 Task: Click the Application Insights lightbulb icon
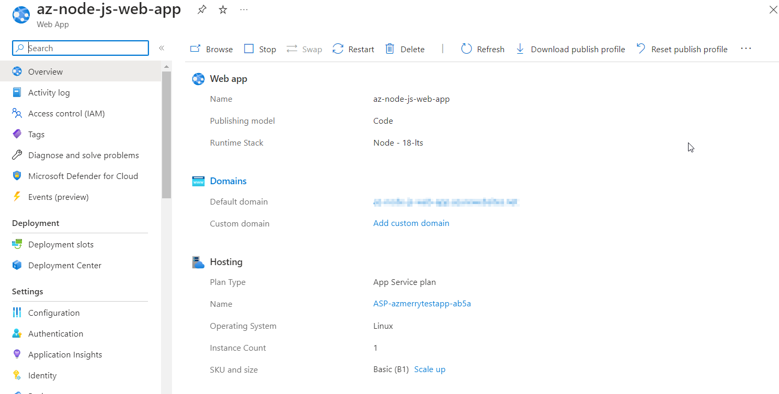(x=17, y=354)
